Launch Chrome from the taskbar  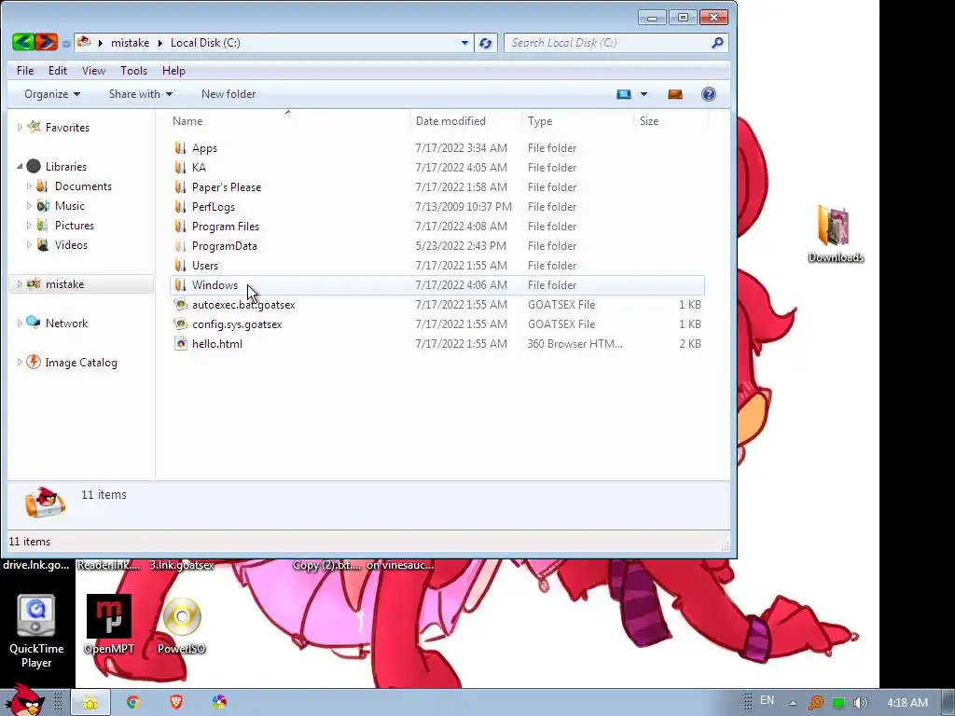coord(132,703)
